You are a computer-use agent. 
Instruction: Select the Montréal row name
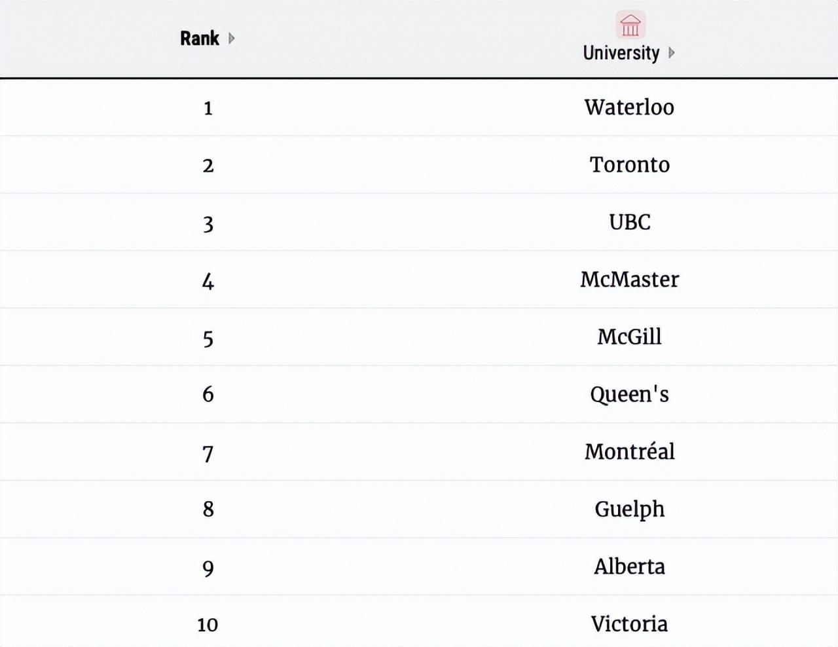(x=629, y=452)
